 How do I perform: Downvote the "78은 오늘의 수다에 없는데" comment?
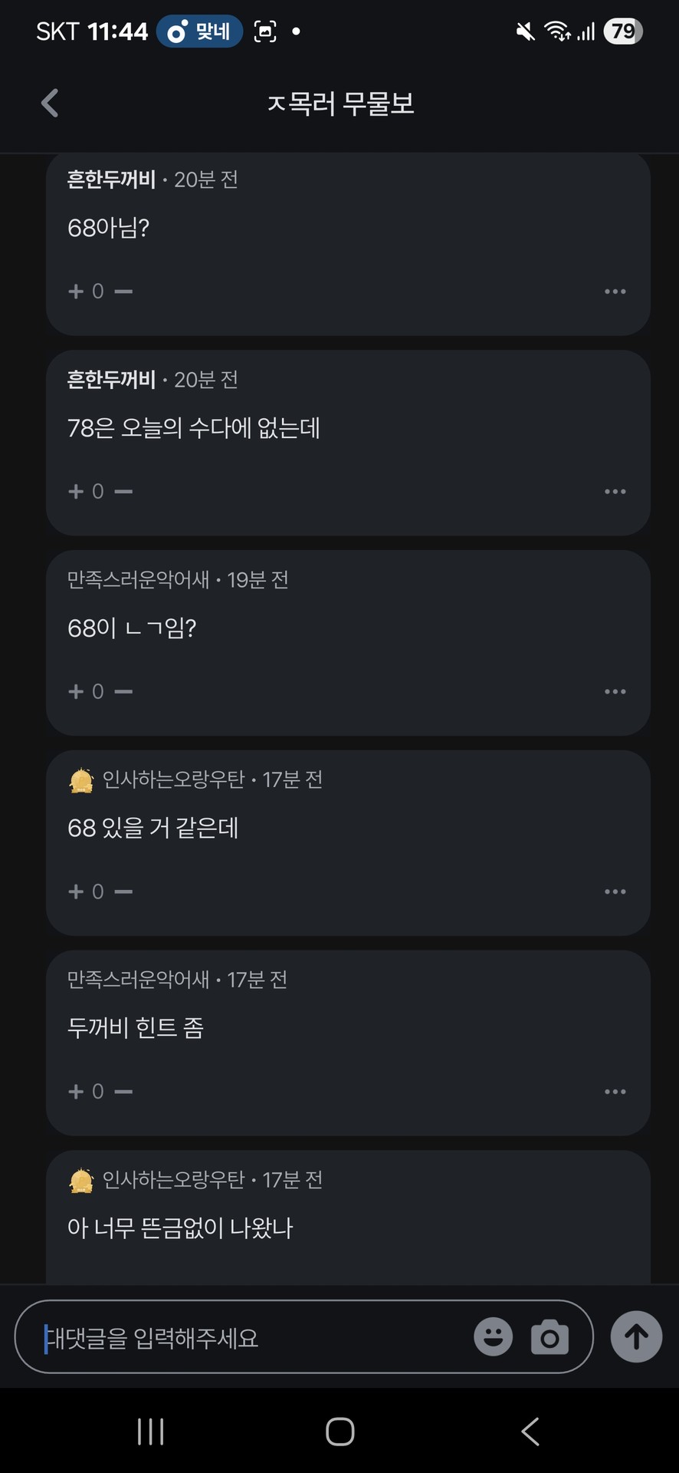(x=123, y=491)
